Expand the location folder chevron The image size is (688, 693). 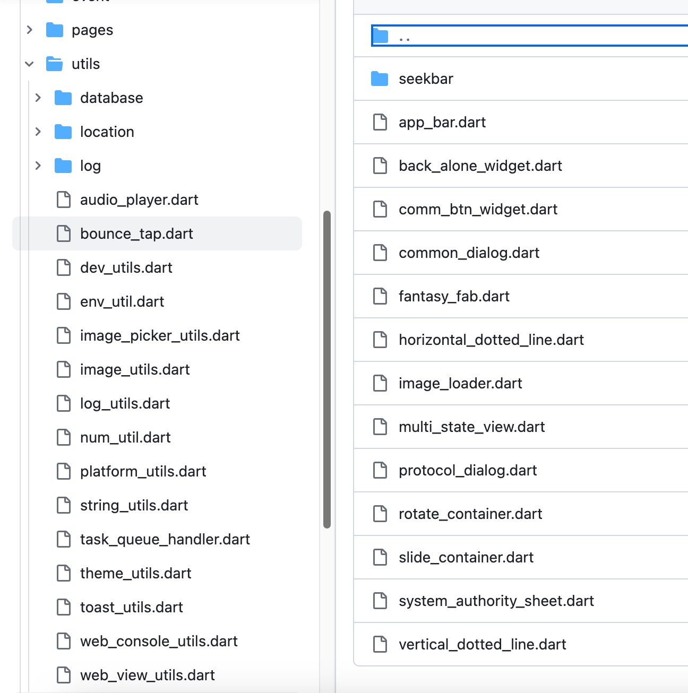pyautogui.click(x=38, y=132)
